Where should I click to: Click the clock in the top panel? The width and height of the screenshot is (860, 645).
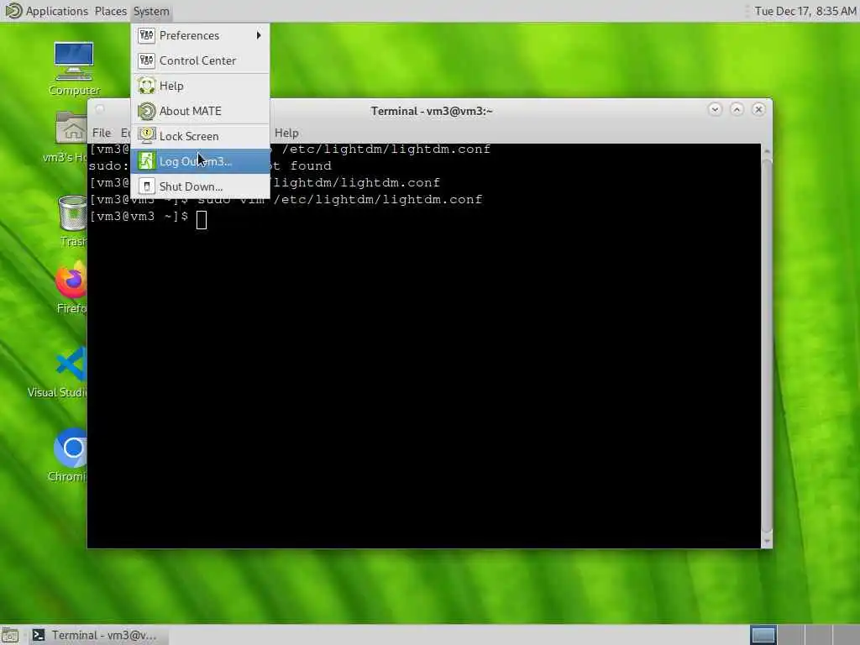point(805,11)
